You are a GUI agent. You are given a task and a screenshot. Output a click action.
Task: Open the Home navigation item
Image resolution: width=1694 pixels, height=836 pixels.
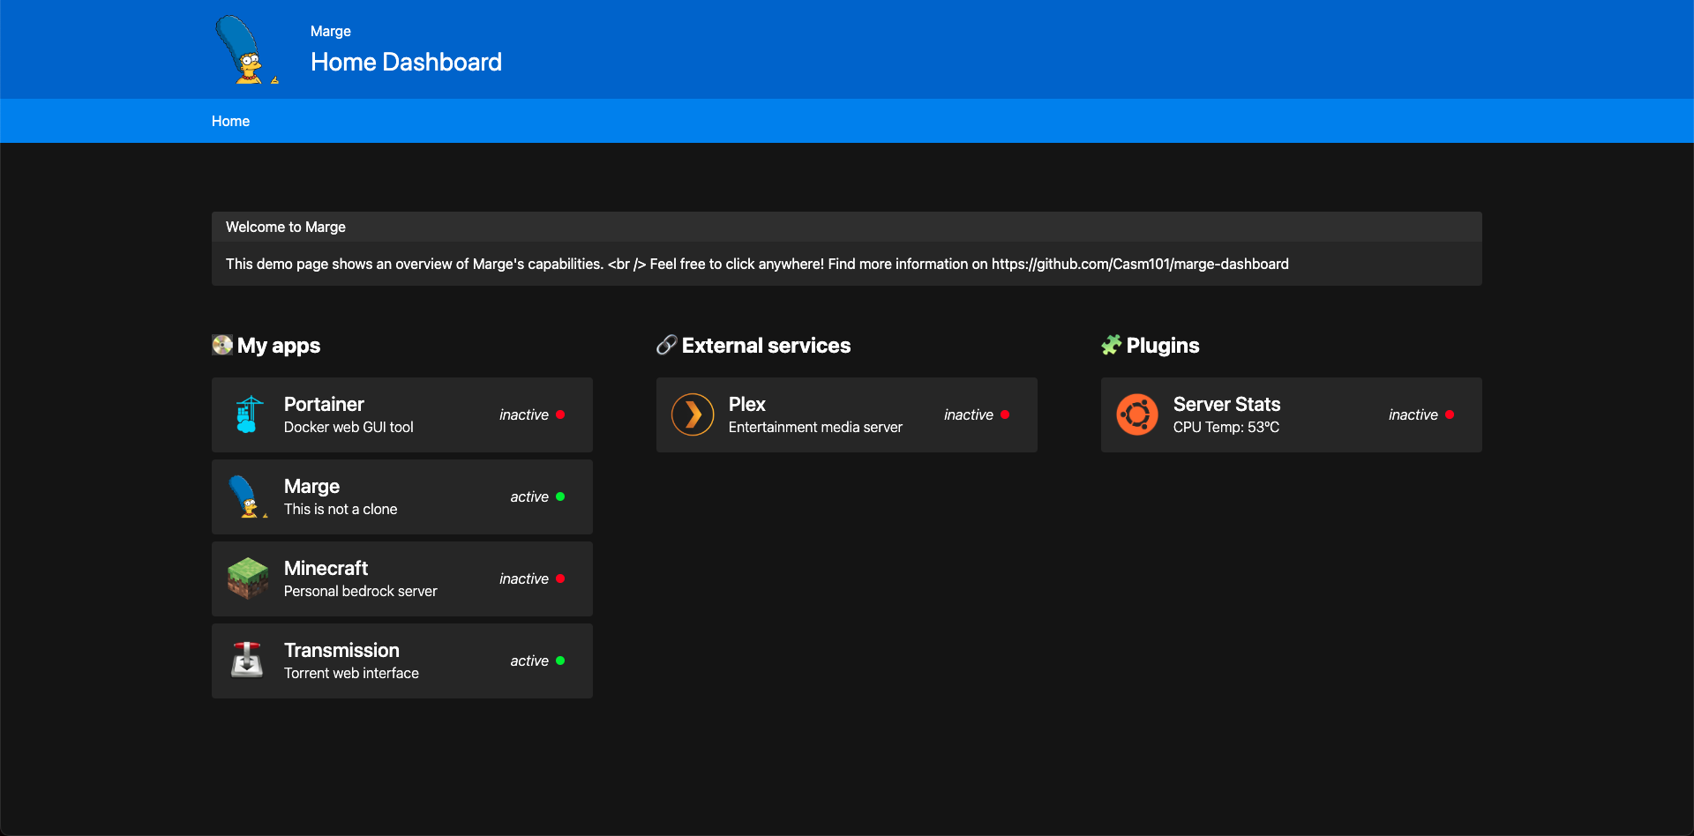click(230, 121)
